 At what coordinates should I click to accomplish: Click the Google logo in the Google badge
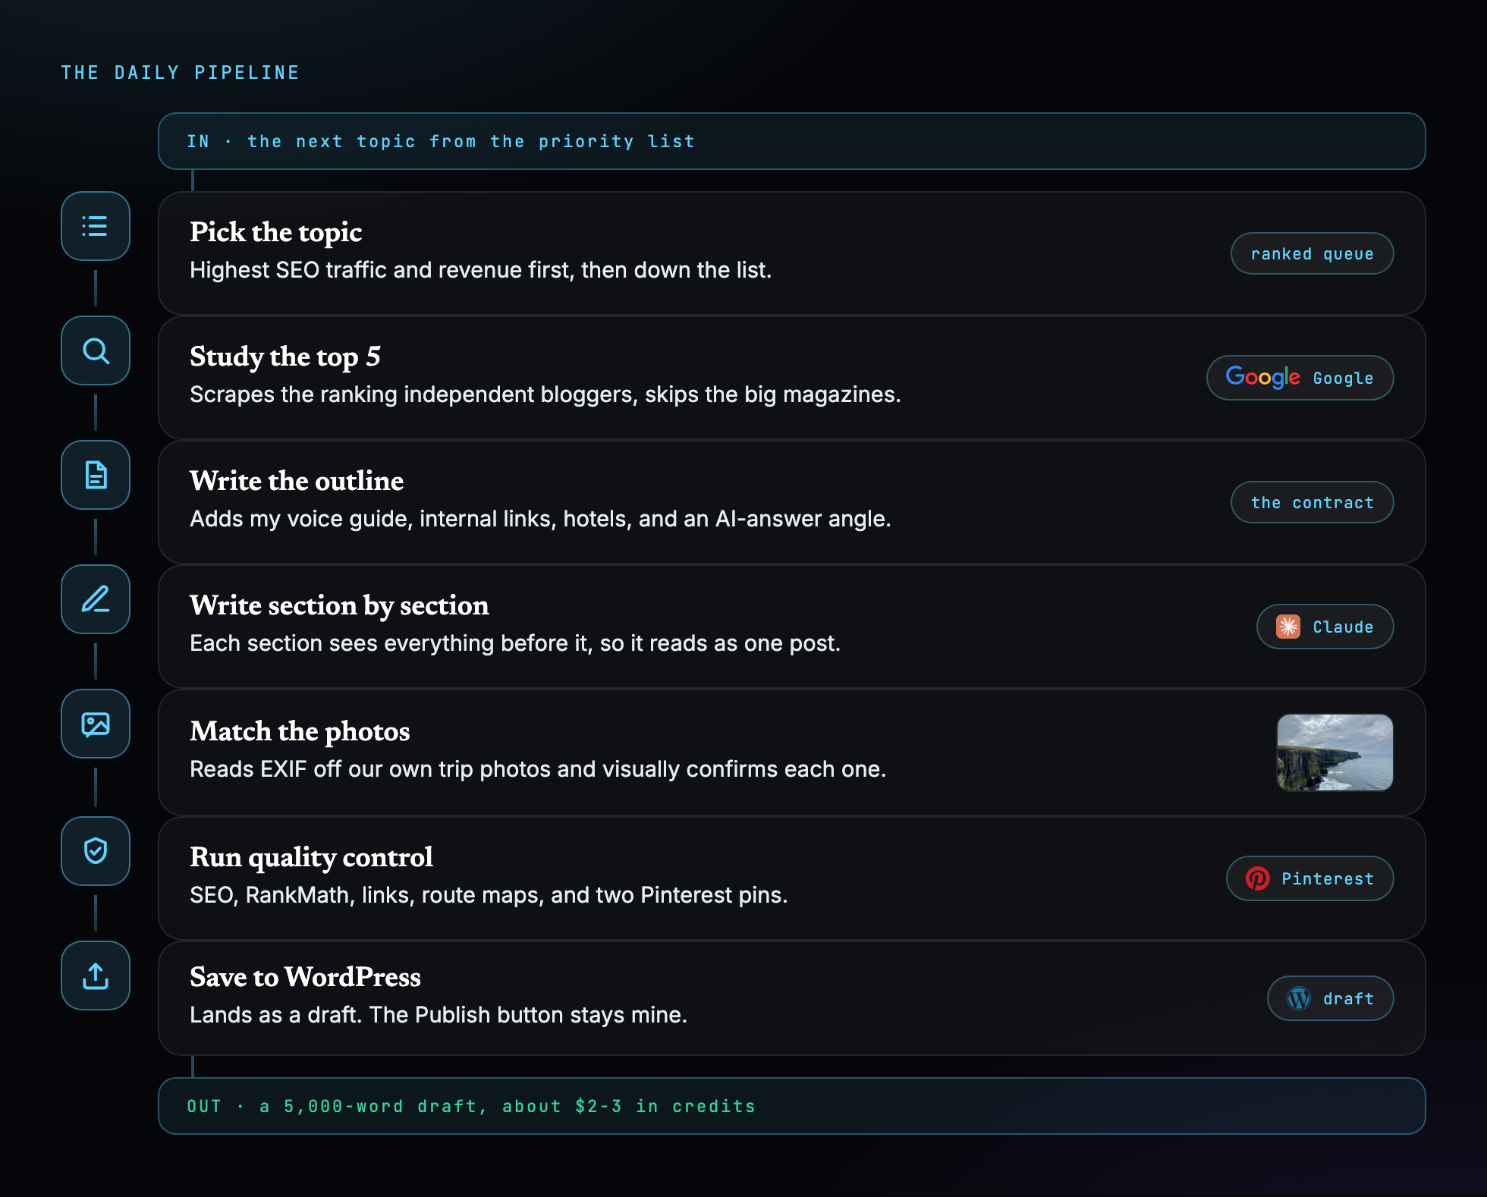pos(1263,377)
